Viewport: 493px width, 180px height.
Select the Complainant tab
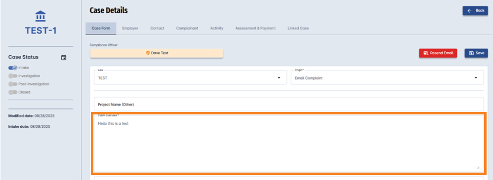pyautogui.click(x=187, y=28)
